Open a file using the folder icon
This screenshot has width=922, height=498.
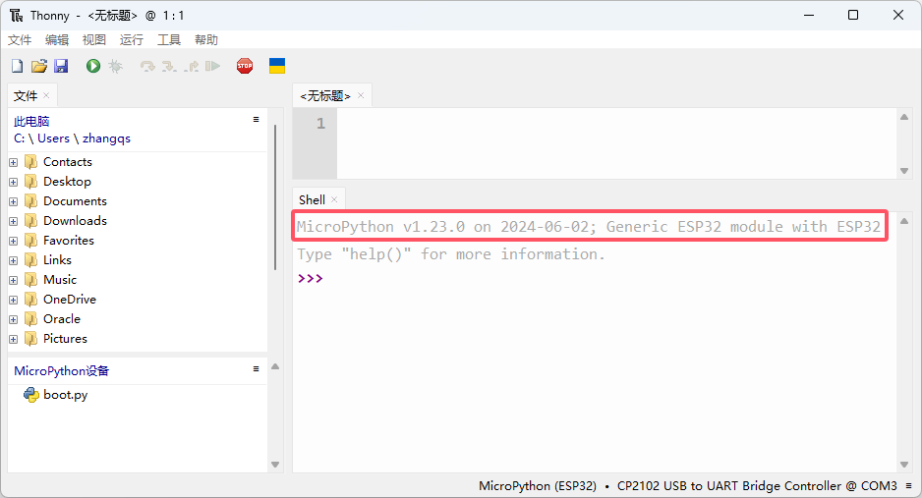(x=38, y=66)
